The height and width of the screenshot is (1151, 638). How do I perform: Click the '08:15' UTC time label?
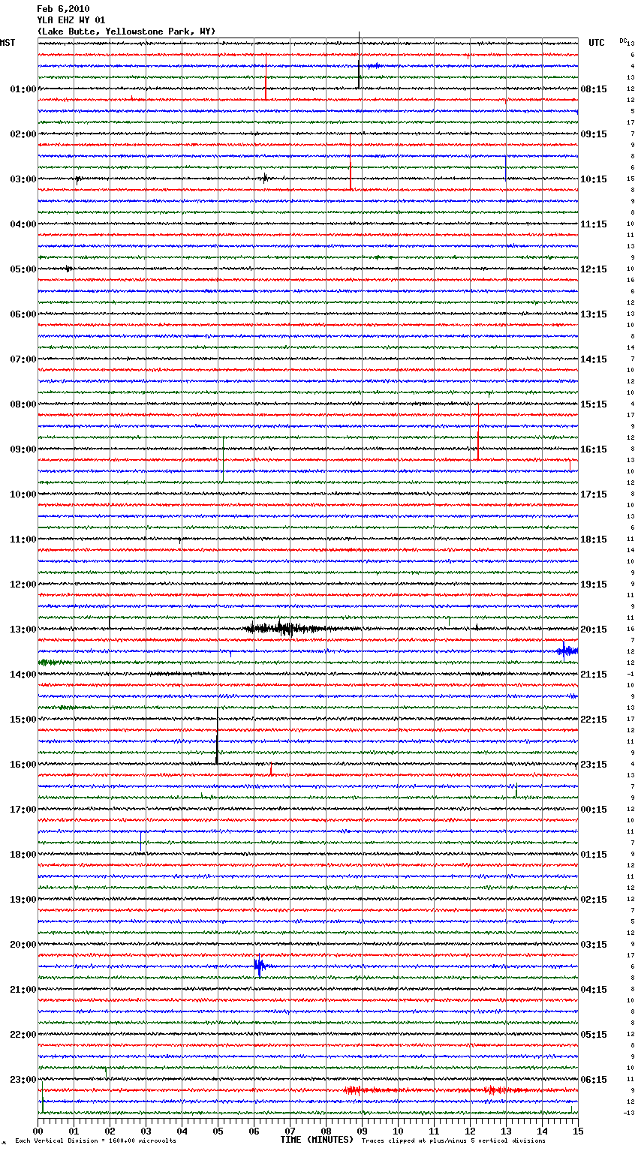(x=594, y=89)
